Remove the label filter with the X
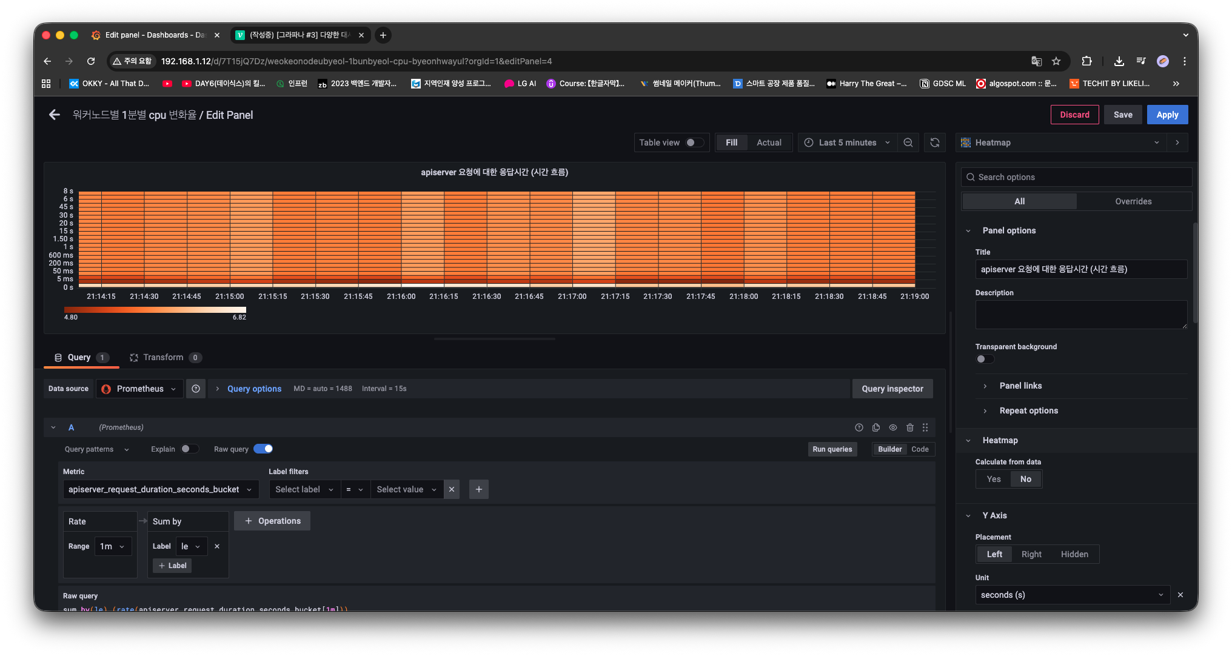Image resolution: width=1232 pixels, height=656 pixels. 452,489
